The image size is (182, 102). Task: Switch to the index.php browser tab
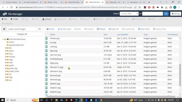tap(115, 2)
